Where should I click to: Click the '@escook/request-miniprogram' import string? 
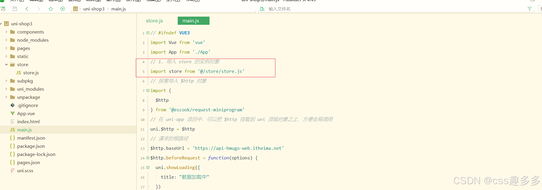[207, 110]
